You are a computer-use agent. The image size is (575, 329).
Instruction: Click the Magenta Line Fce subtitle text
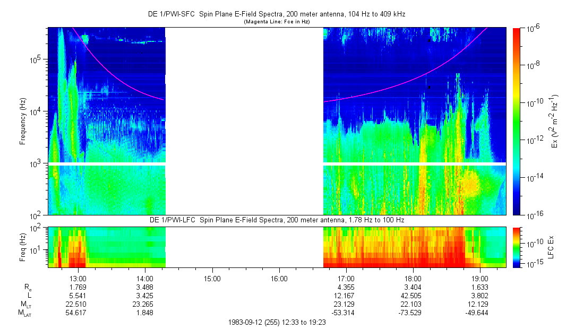277,22
